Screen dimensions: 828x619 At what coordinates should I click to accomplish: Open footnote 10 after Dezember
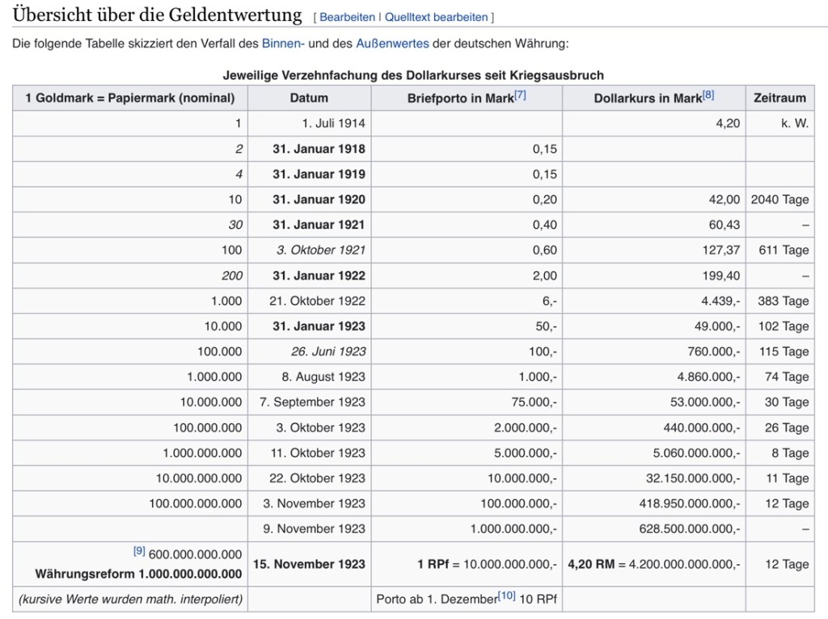pyautogui.click(x=506, y=596)
